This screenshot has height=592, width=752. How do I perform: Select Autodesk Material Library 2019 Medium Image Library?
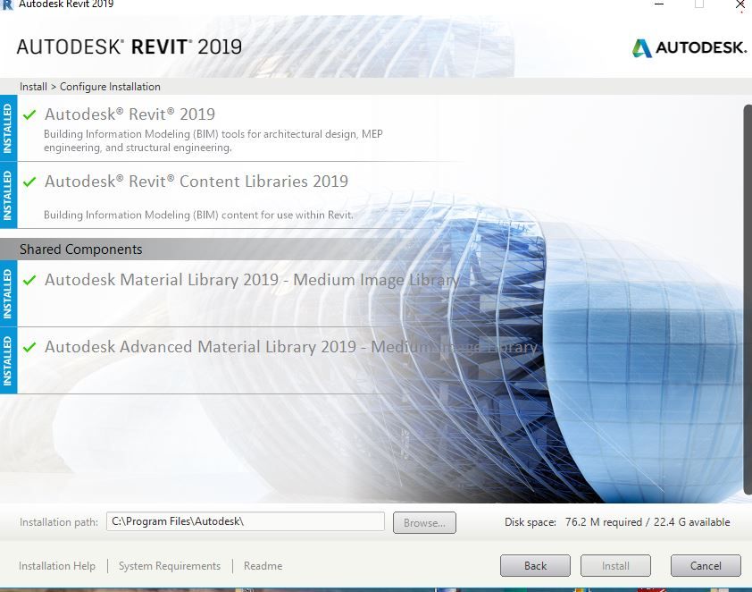252,279
